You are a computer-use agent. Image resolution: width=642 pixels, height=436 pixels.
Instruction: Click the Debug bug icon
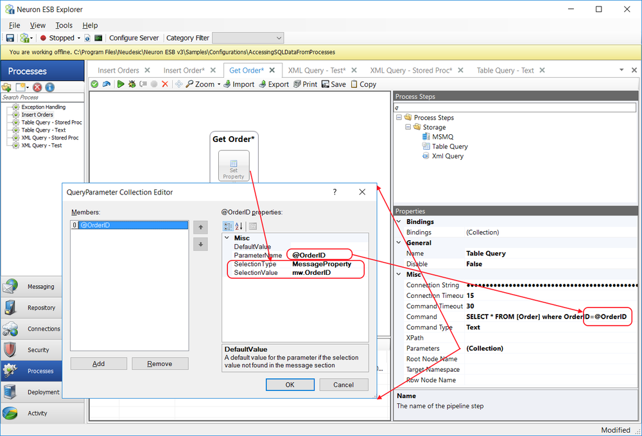pos(132,84)
